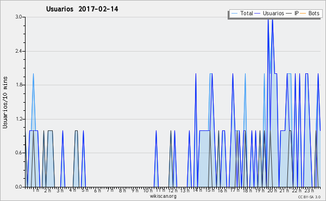Click the '17 h' x-axis label

click(x=235, y=190)
